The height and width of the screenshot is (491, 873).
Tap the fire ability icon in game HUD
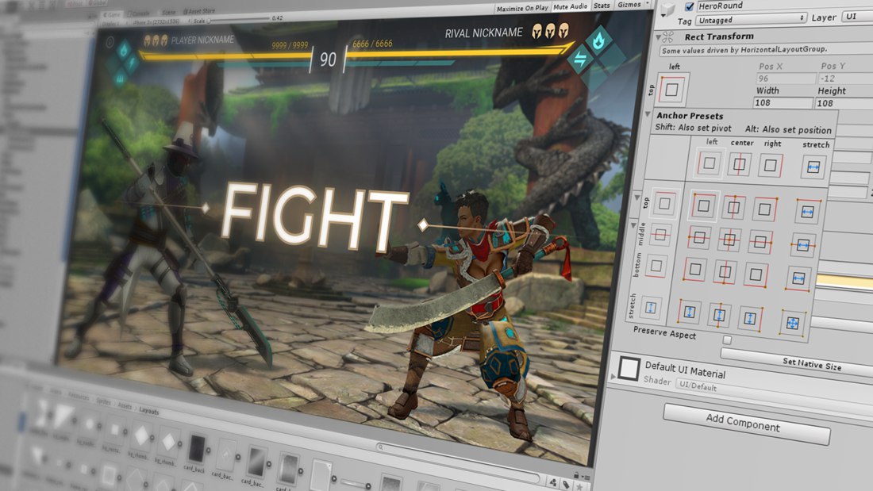pyautogui.click(x=599, y=40)
